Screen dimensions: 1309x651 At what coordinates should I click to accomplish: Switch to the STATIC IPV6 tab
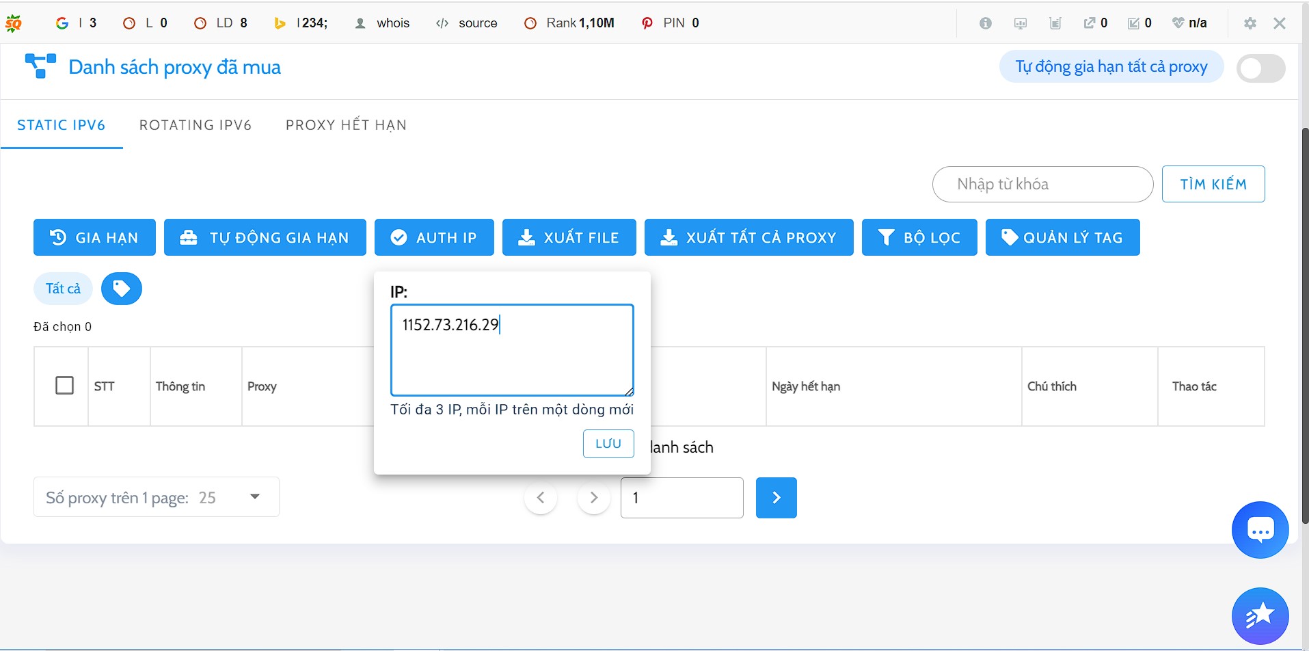[62, 125]
